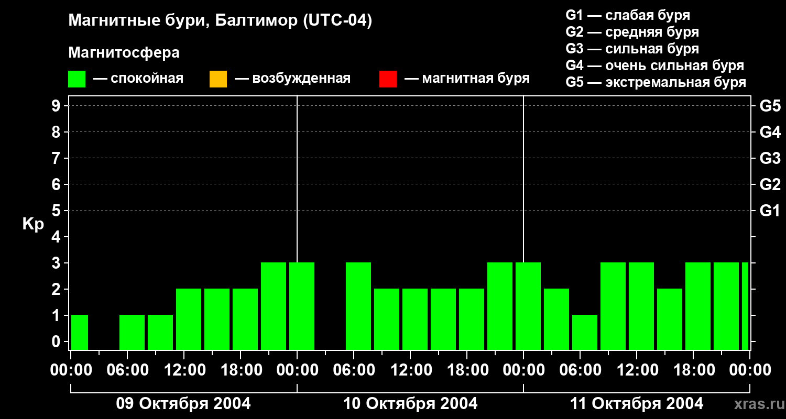Click the Kp 1 bar at 06:00 on 11 Октября
786x419 pixels.
(x=585, y=332)
